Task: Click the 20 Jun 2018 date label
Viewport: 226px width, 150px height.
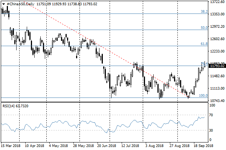Action: [x=105, y=145]
